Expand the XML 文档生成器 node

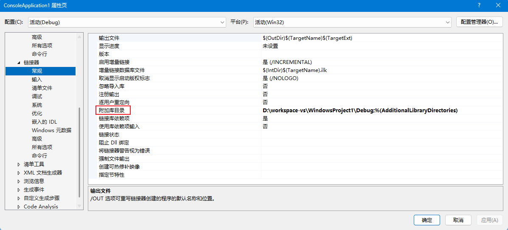tap(19, 173)
